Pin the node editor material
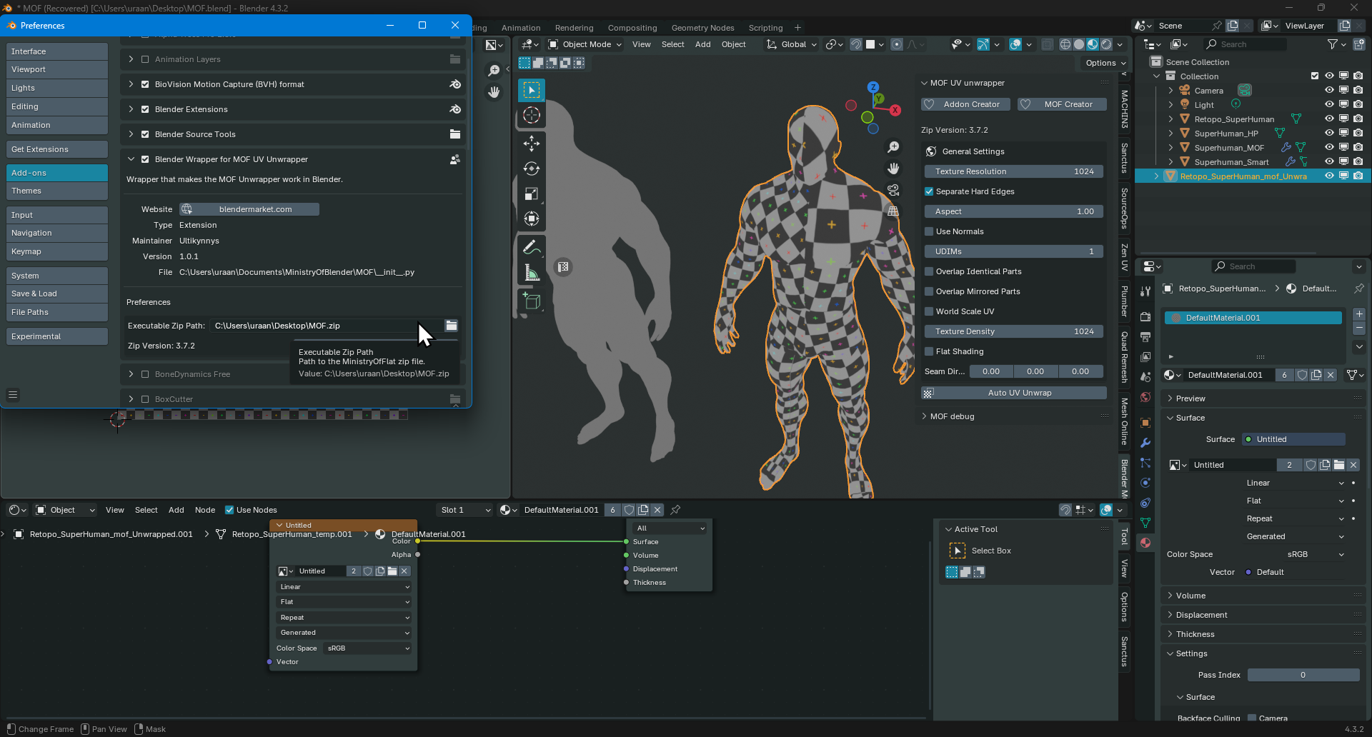 675,510
